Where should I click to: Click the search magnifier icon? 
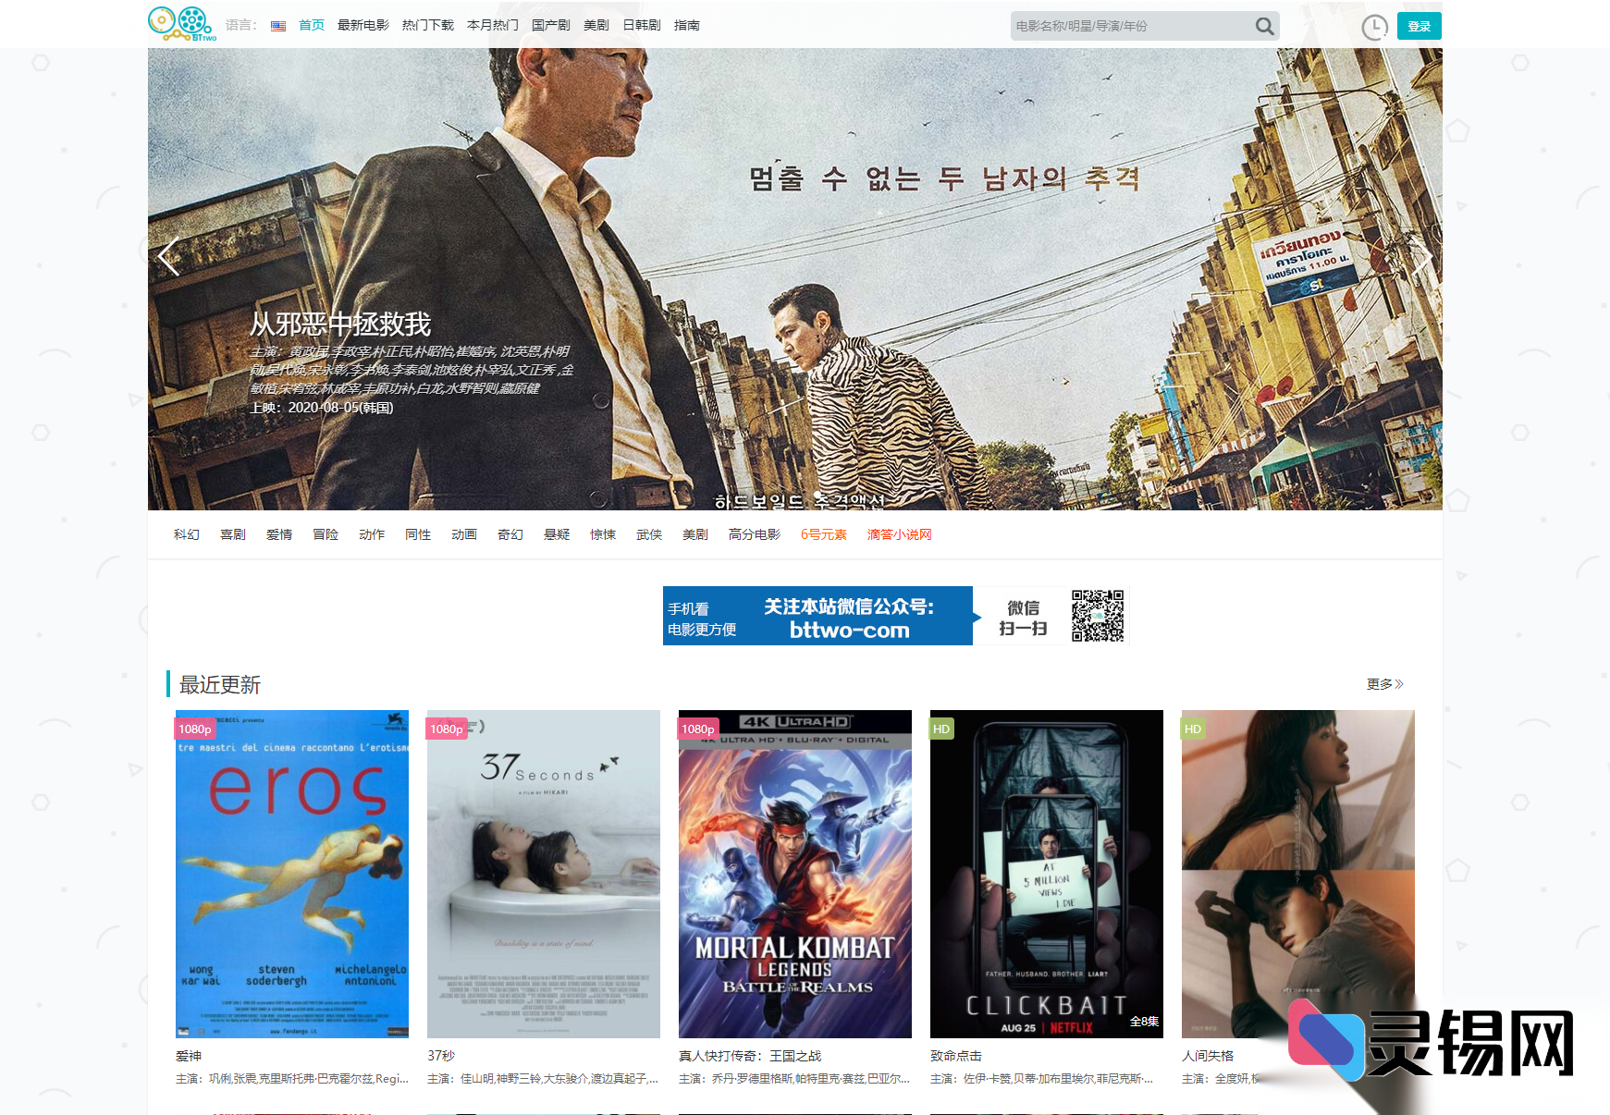click(1264, 26)
